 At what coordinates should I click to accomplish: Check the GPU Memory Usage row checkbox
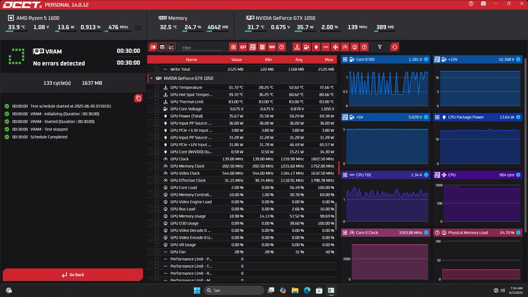(x=157, y=216)
